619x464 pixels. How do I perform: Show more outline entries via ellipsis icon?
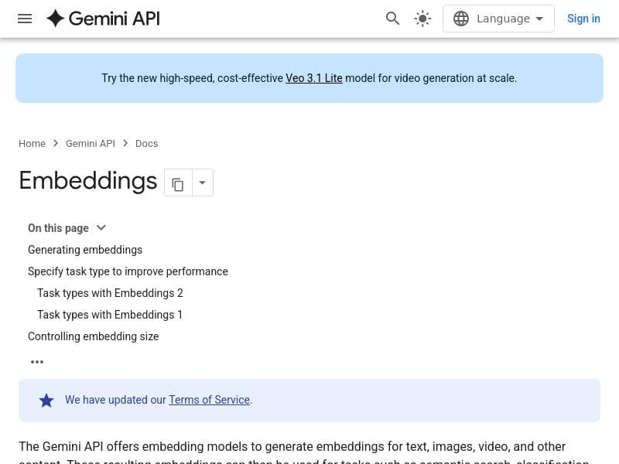tap(37, 361)
